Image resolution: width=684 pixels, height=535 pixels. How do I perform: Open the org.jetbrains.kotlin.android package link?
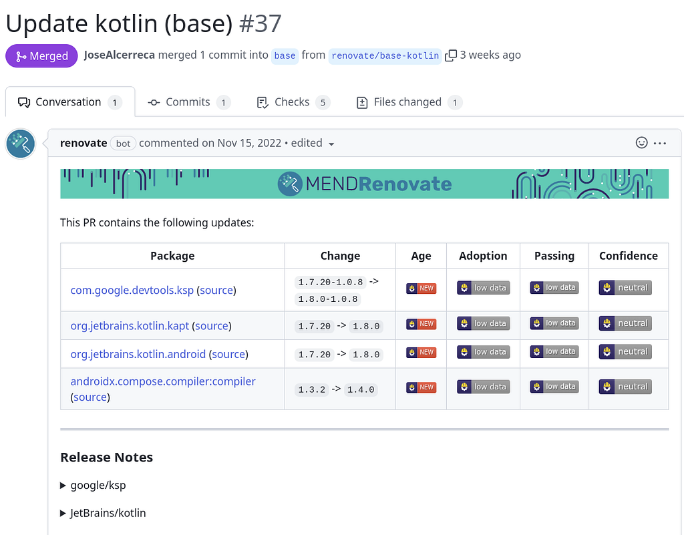[x=138, y=354]
